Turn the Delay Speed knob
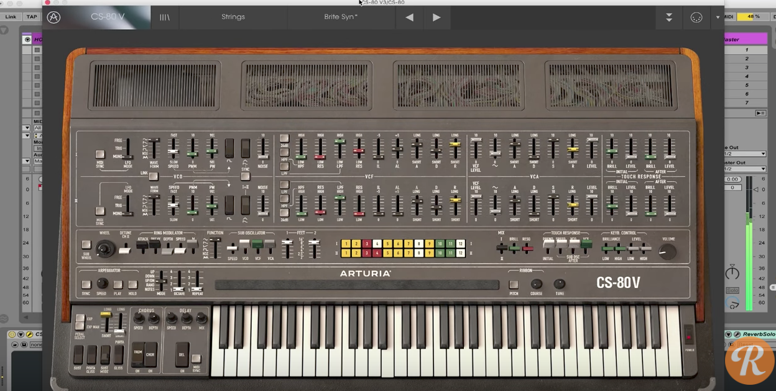This screenshot has height=391, width=776. point(171,318)
